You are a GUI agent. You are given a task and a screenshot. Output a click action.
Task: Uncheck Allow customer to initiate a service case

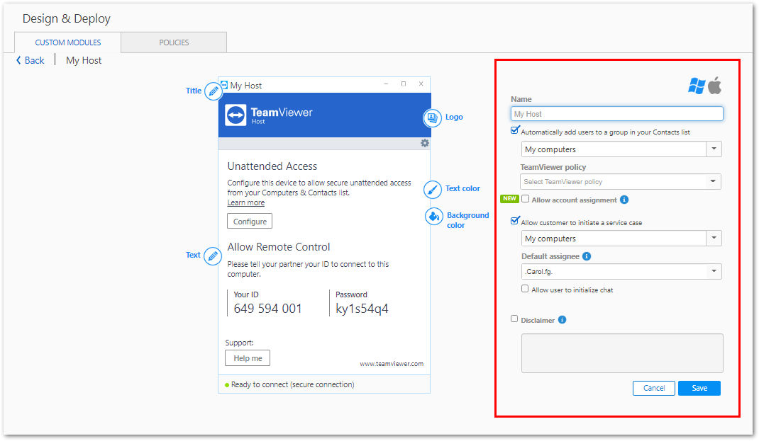coord(514,221)
